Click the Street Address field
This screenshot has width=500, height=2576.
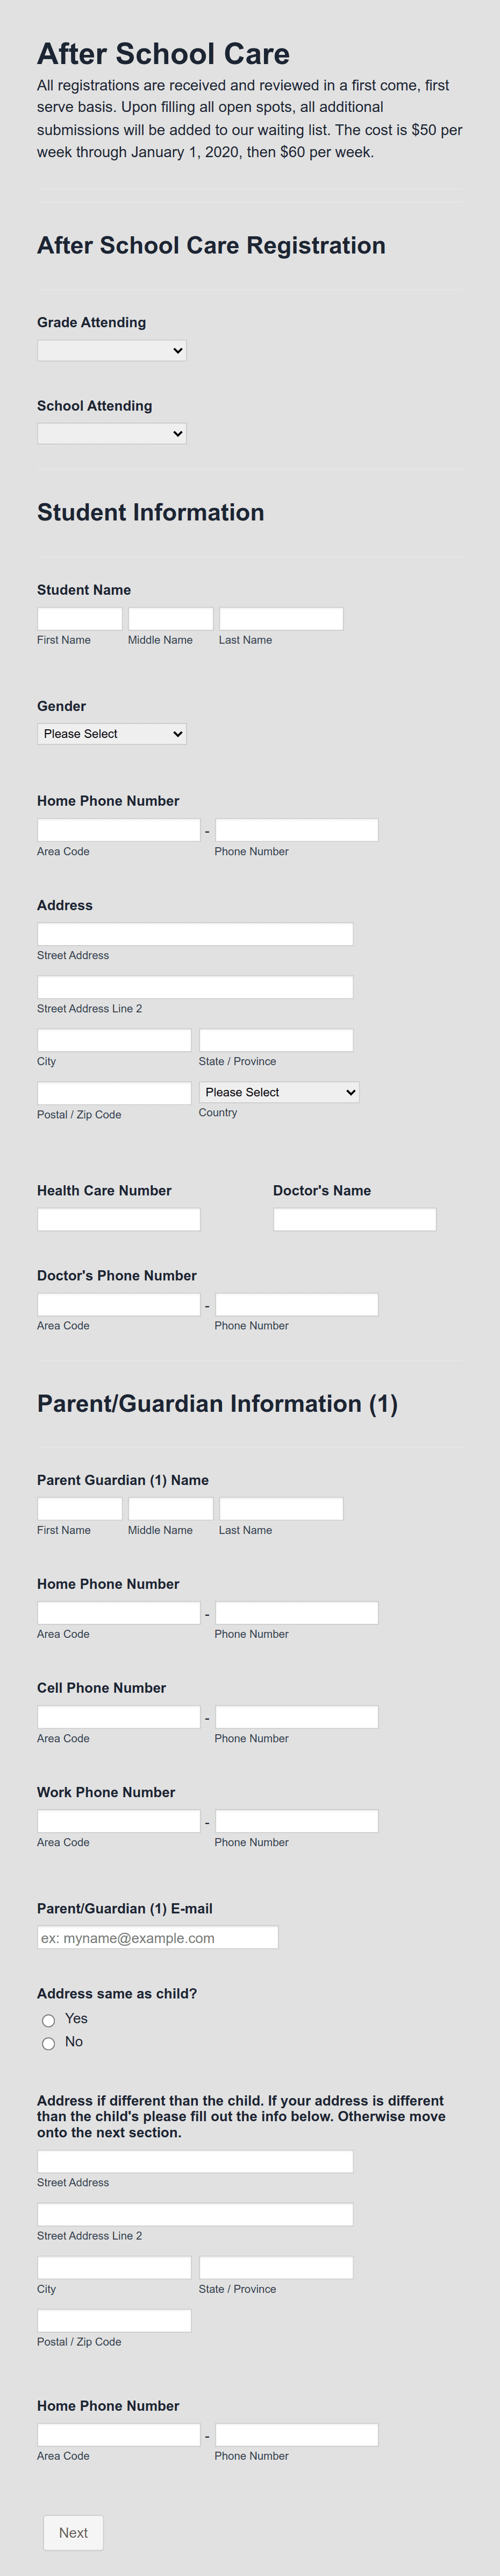(x=194, y=933)
